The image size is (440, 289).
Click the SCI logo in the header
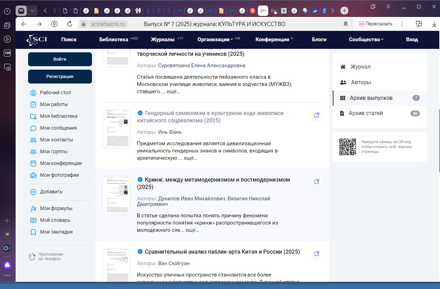pos(36,40)
